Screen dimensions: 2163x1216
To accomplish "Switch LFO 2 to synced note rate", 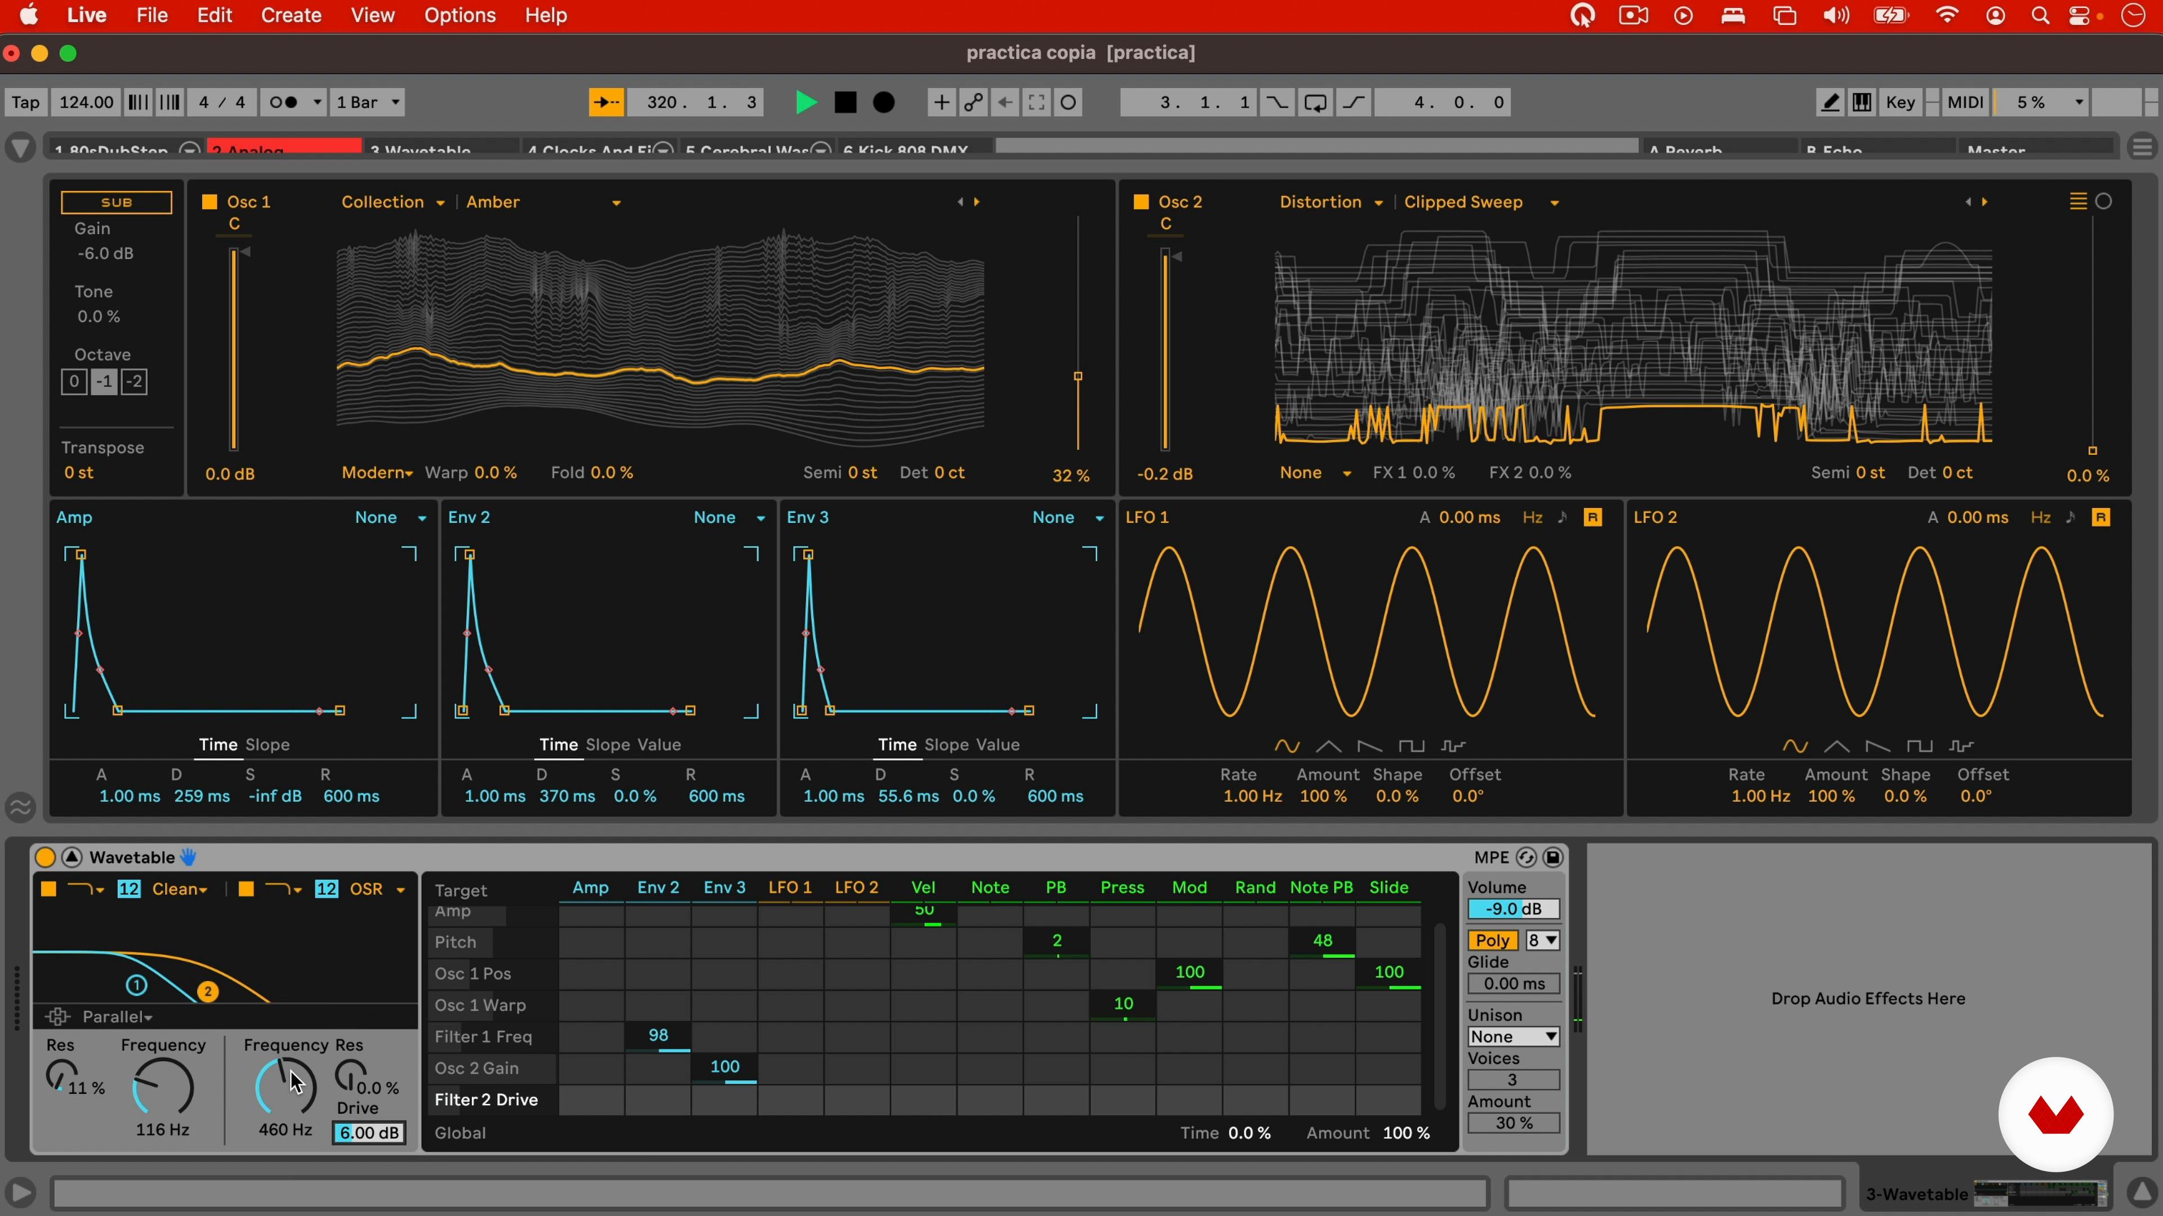I will click(2071, 518).
